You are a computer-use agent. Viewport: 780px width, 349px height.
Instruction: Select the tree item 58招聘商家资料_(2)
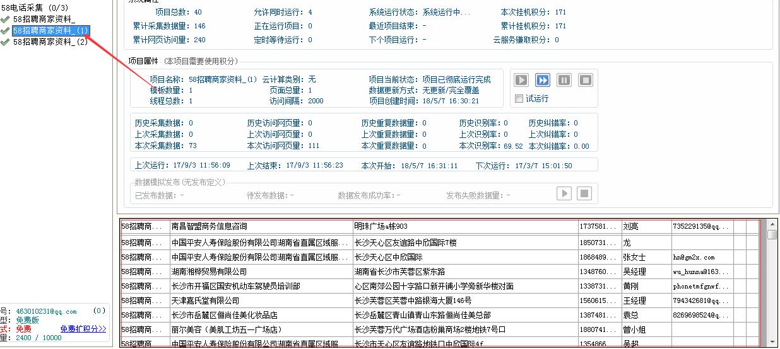50,42
